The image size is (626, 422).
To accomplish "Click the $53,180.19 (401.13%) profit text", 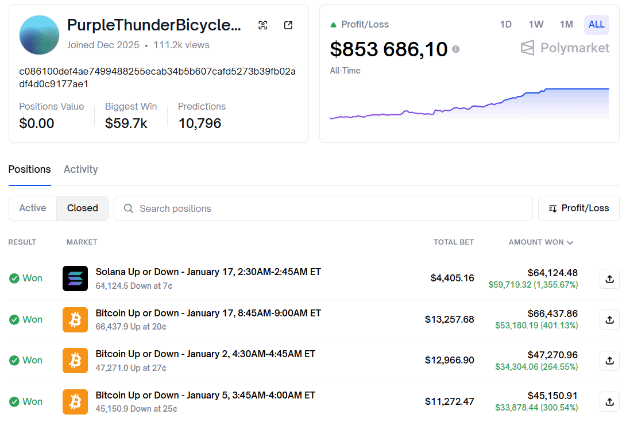I will 536,326.
